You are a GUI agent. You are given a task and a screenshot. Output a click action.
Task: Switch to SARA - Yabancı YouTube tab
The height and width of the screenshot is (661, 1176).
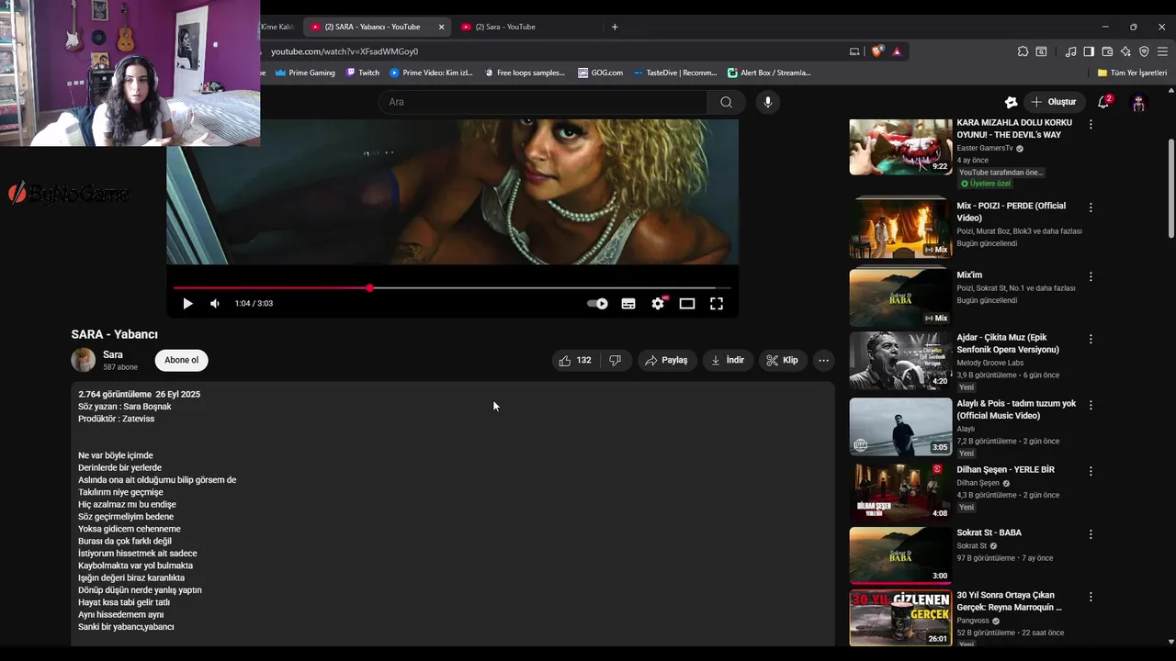[377, 27]
